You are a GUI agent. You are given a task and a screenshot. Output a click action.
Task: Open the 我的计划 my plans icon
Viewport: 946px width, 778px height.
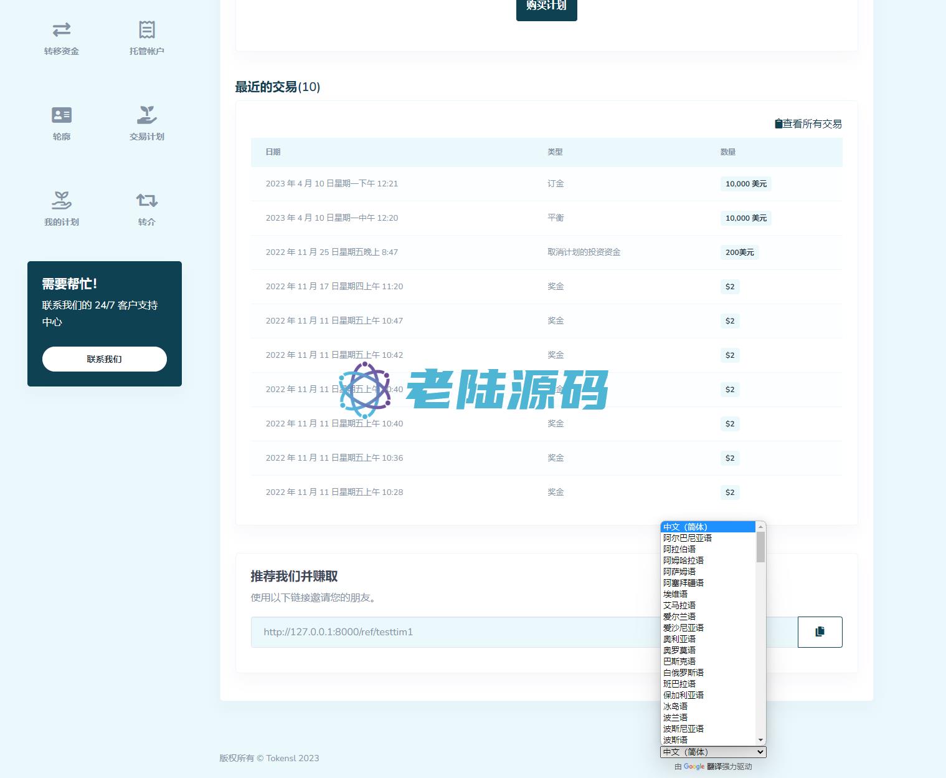tap(62, 201)
